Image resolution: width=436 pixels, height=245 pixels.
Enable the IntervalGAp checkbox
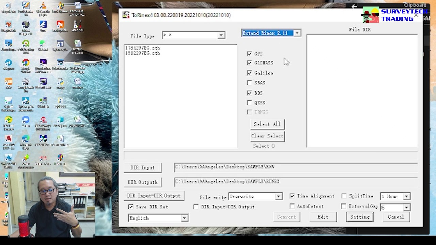coord(344,207)
